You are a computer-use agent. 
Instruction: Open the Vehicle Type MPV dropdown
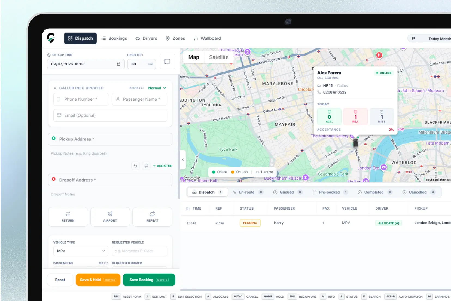81,251
